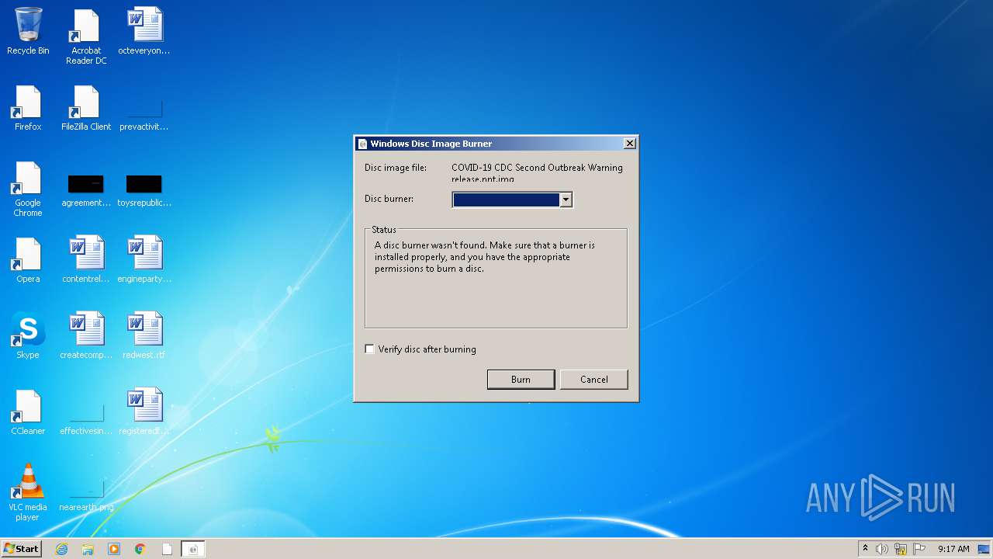Open the Action Center flag icon
993x559 pixels.
(919, 549)
